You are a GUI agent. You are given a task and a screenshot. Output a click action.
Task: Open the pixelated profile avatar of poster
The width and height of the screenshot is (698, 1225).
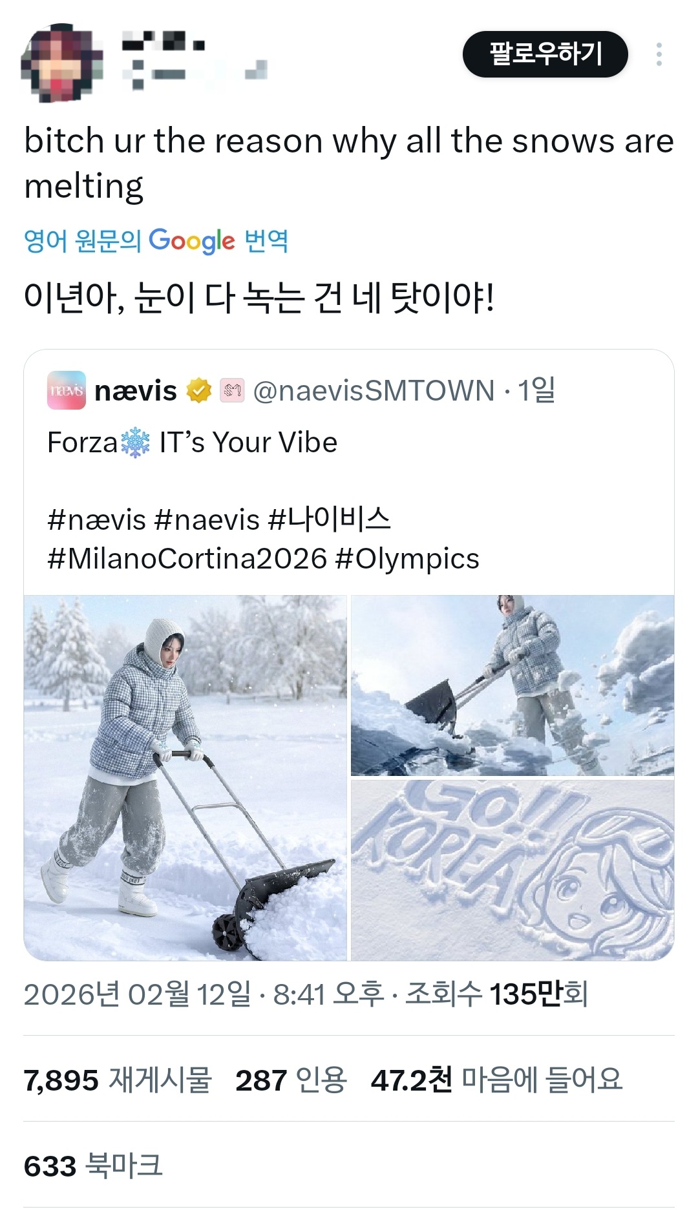click(61, 63)
